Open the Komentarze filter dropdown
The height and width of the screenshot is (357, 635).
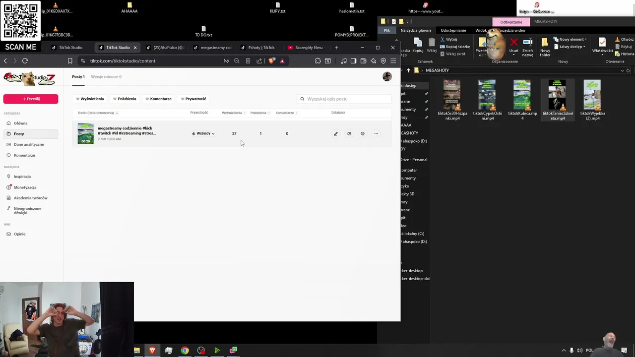pos(158,99)
